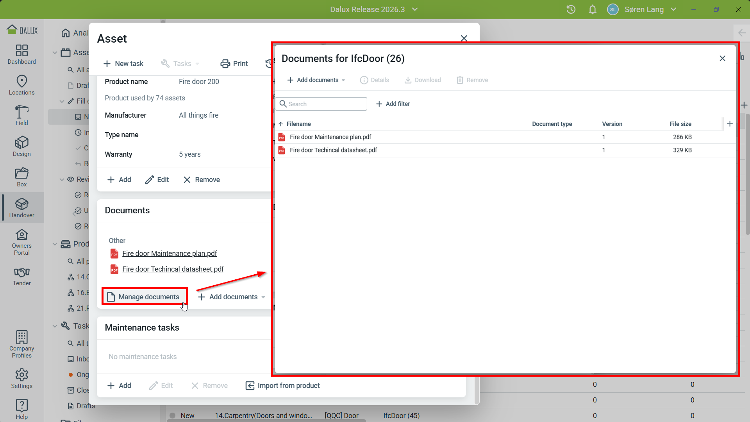
Task: Open the Dalux Release 2026.3 project dropdown
Action: click(x=374, y=9)
